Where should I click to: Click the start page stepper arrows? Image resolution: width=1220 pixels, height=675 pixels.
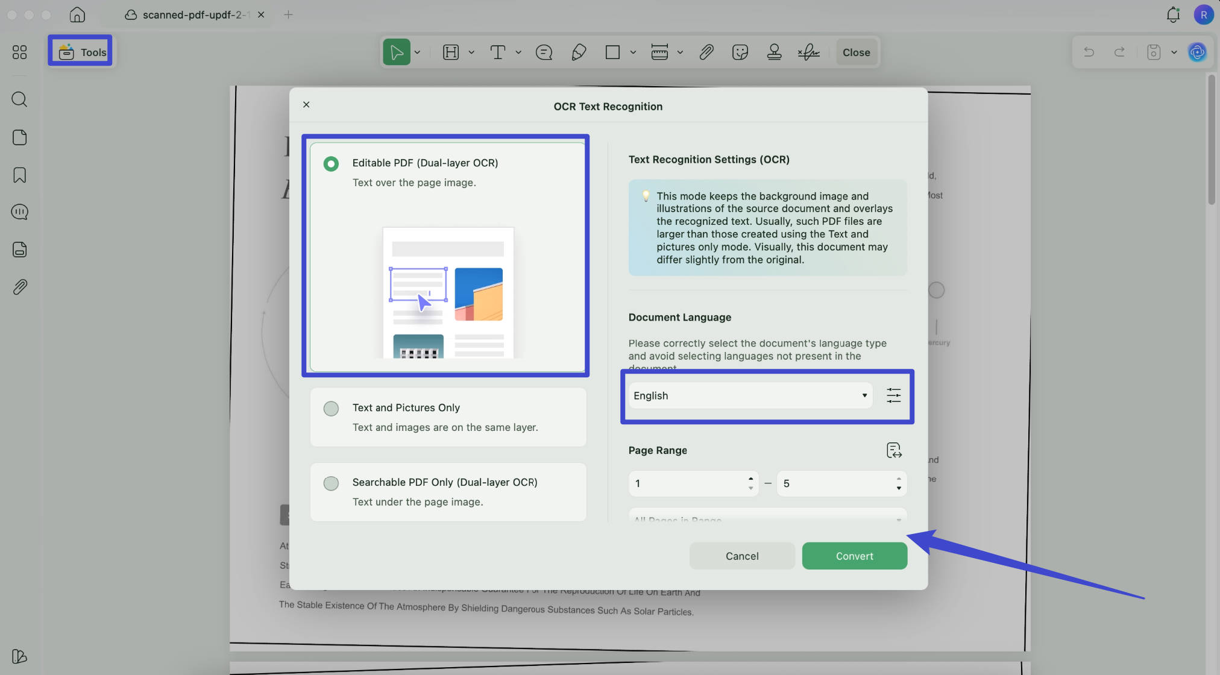pos(750,483)
